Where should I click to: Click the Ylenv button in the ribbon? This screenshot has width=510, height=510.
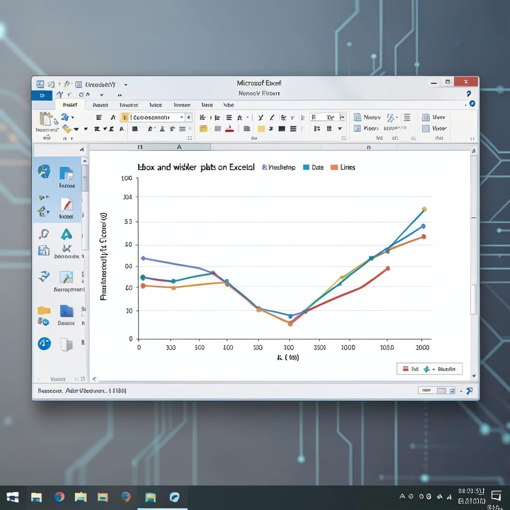(366, 128)
